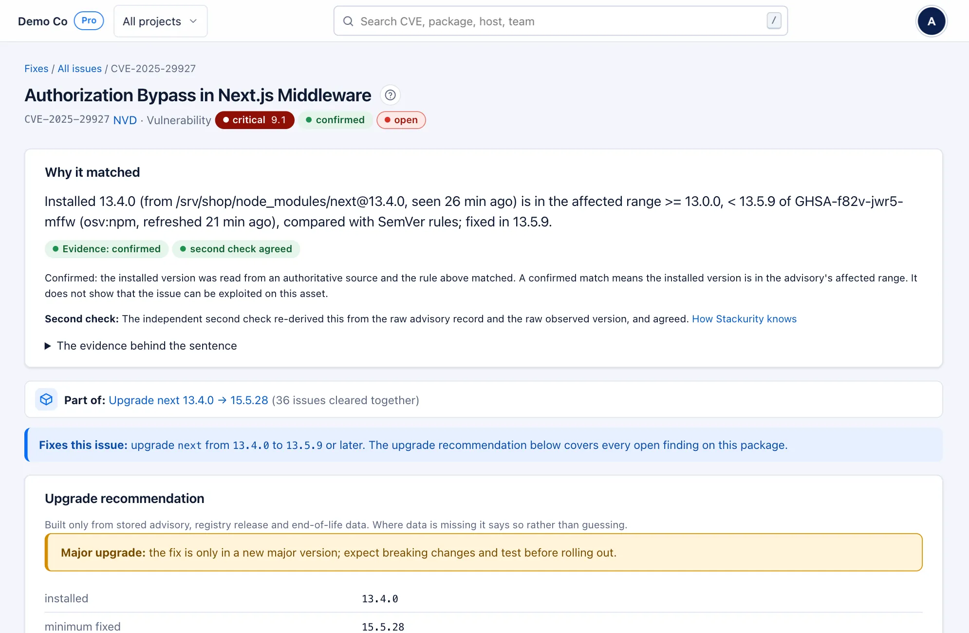Click the minimum fixed value 15.5.28
The image size is (969, 633).
click(383, 627)
